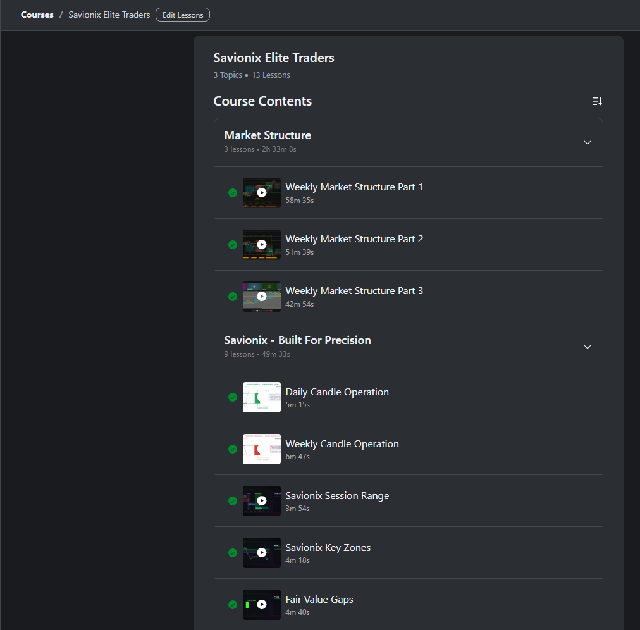Toggle completion check for Savionix Session Range

tap(233, 501)
